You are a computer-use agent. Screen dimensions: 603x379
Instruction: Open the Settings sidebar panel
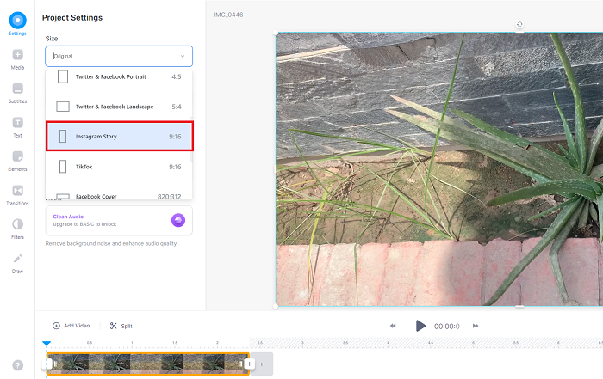coord(18,24)
